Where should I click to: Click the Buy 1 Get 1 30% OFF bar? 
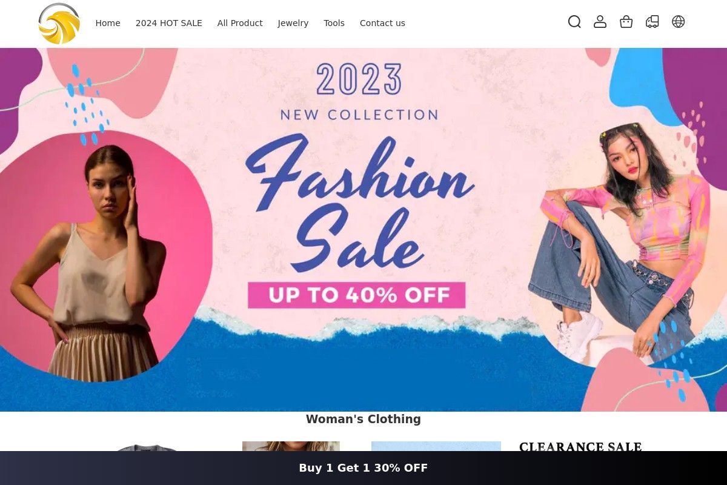(x=363, y=468)
